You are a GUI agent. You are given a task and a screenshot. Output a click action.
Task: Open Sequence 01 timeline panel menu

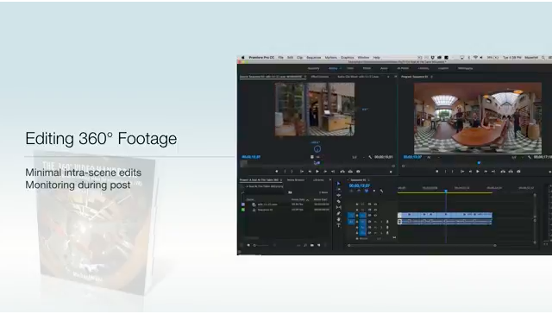point(368,180)
